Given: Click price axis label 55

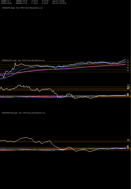Looking at the screenshot, I should tap(128, 65).
